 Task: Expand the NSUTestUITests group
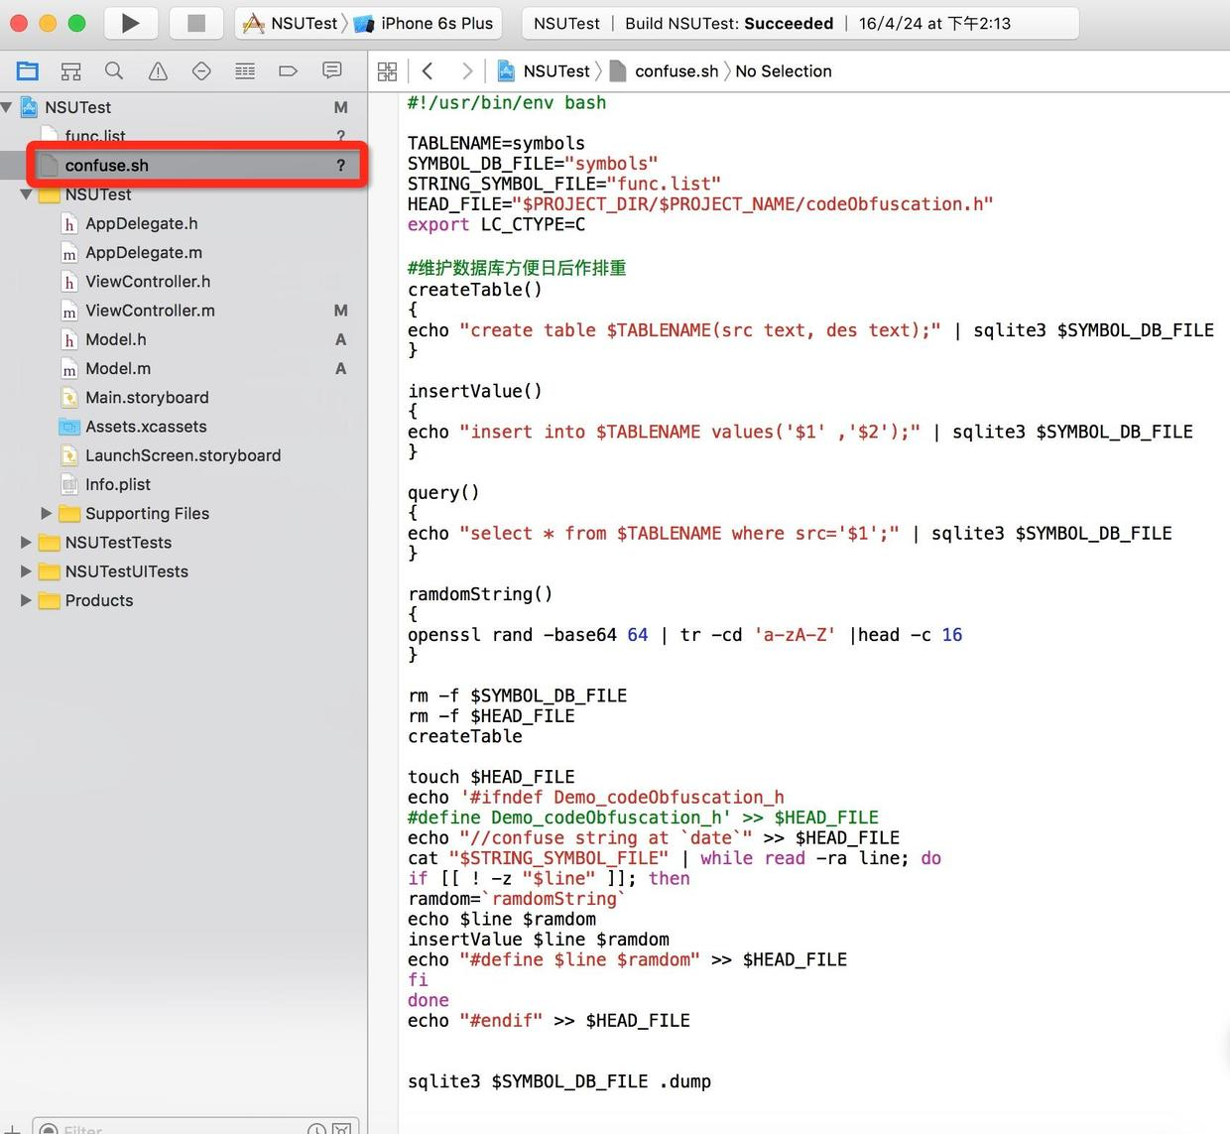point(26,571)
